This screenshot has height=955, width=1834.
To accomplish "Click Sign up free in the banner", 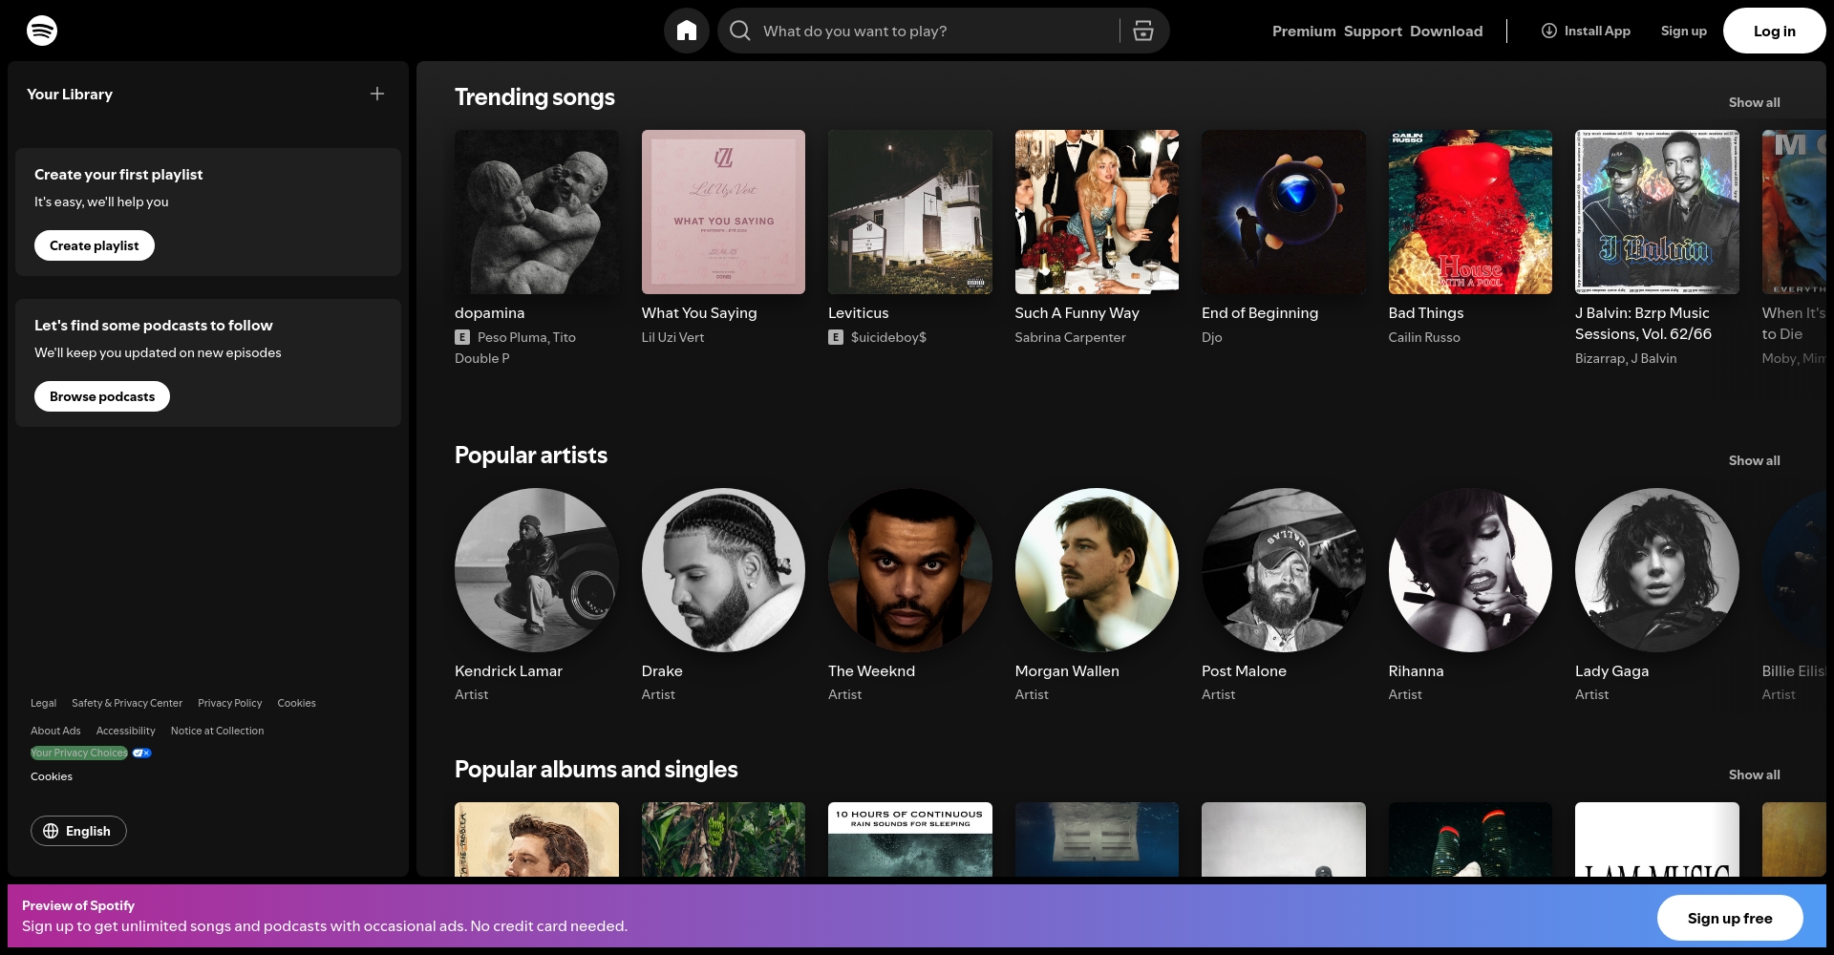I will tap(1728, 917).
